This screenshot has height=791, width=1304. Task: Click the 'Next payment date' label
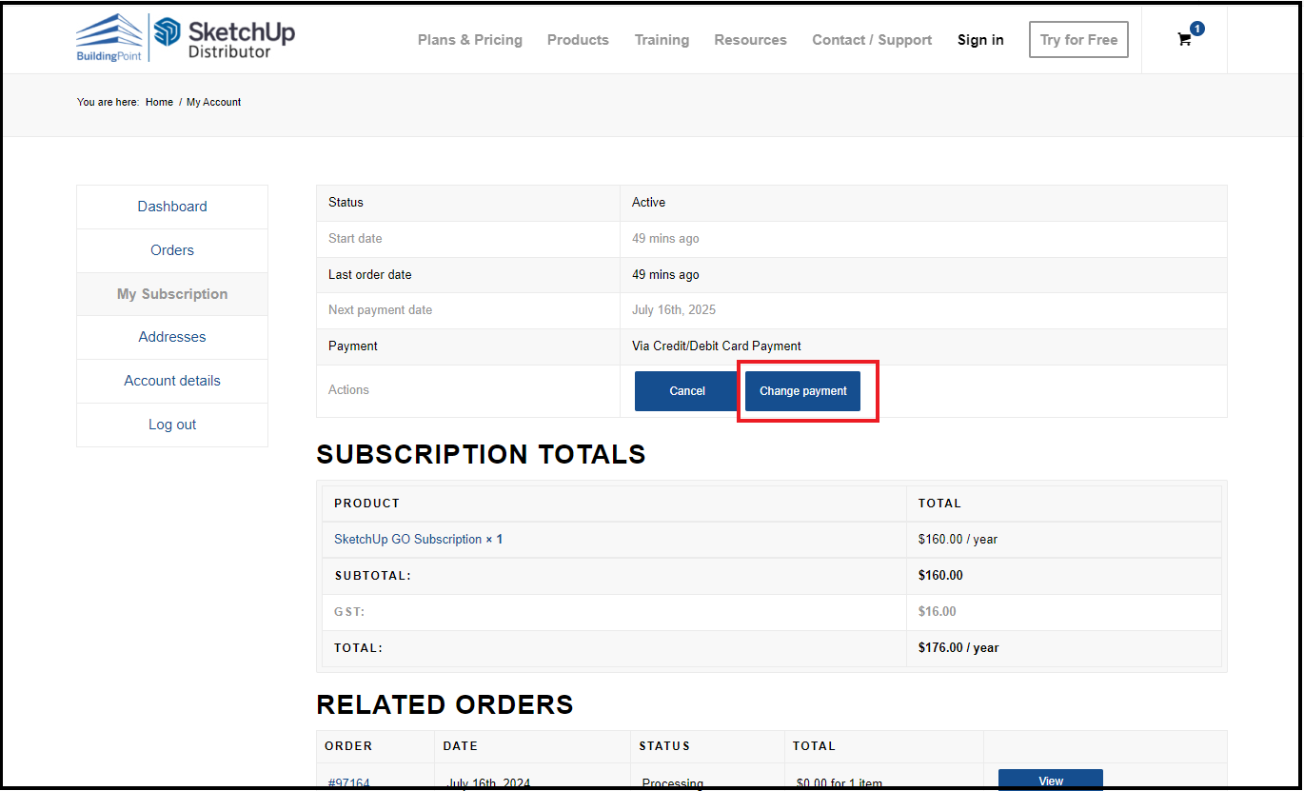pyautogui.click(x=380, y=309)
